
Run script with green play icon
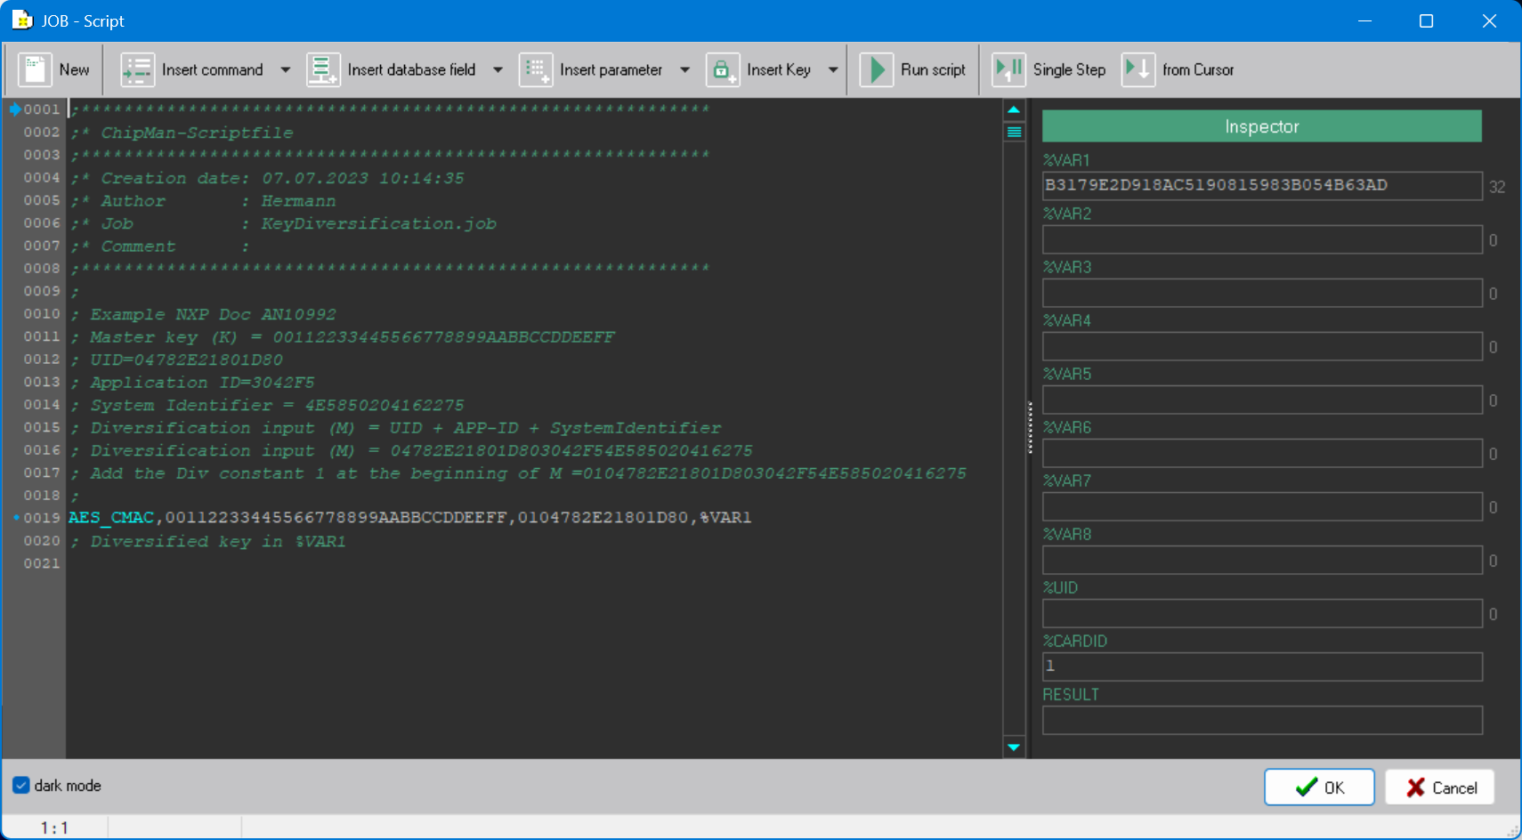click(x=877, y=69)
